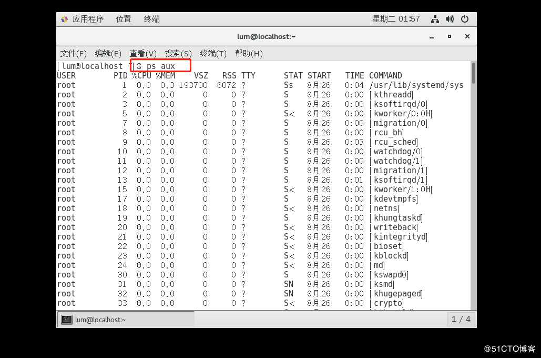
Task: Click the [ksoftirqd/0] process text
Action: pyautogui.click(x=399, y=104)
